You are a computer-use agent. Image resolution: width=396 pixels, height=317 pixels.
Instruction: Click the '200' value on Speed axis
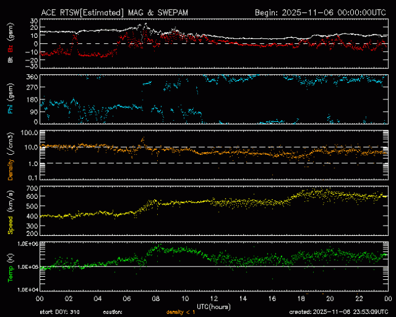32,233
